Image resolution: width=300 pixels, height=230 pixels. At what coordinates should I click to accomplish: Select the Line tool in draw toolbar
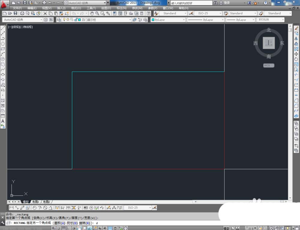coord(3,28)
